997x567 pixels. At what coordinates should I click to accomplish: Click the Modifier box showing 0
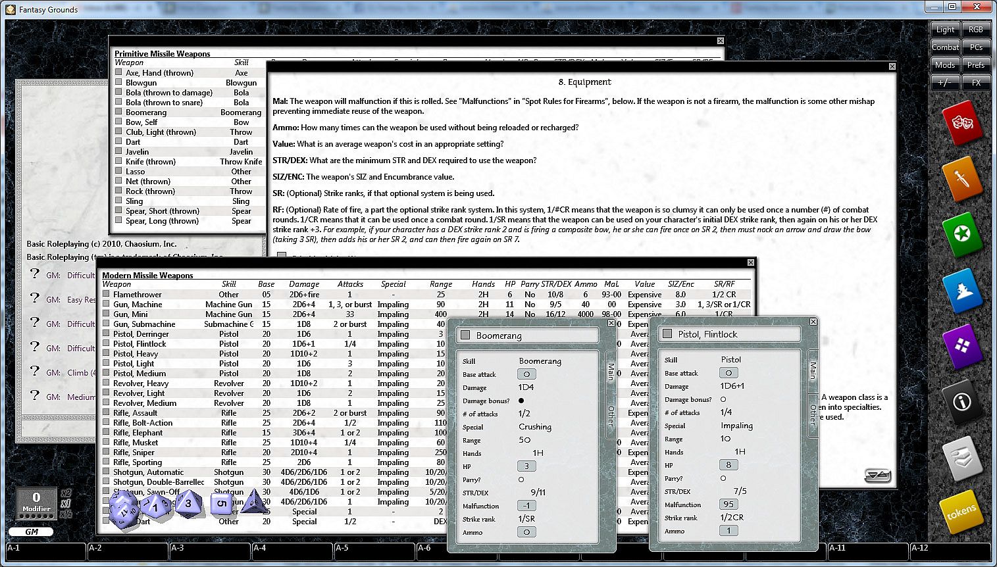pos(36,503)
